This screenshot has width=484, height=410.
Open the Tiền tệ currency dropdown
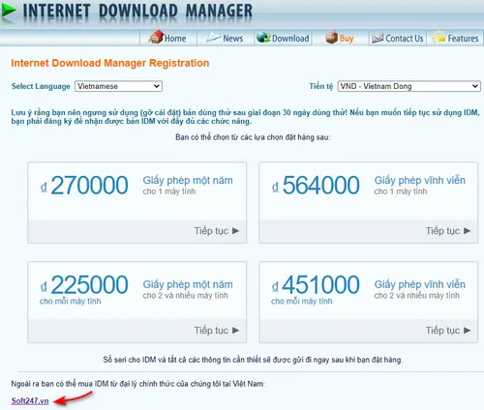point(408,86)
